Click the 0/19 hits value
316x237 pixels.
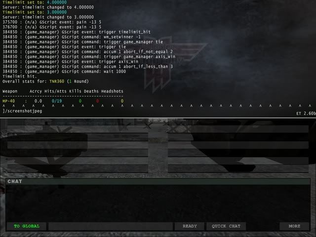(x=56, y=101)
